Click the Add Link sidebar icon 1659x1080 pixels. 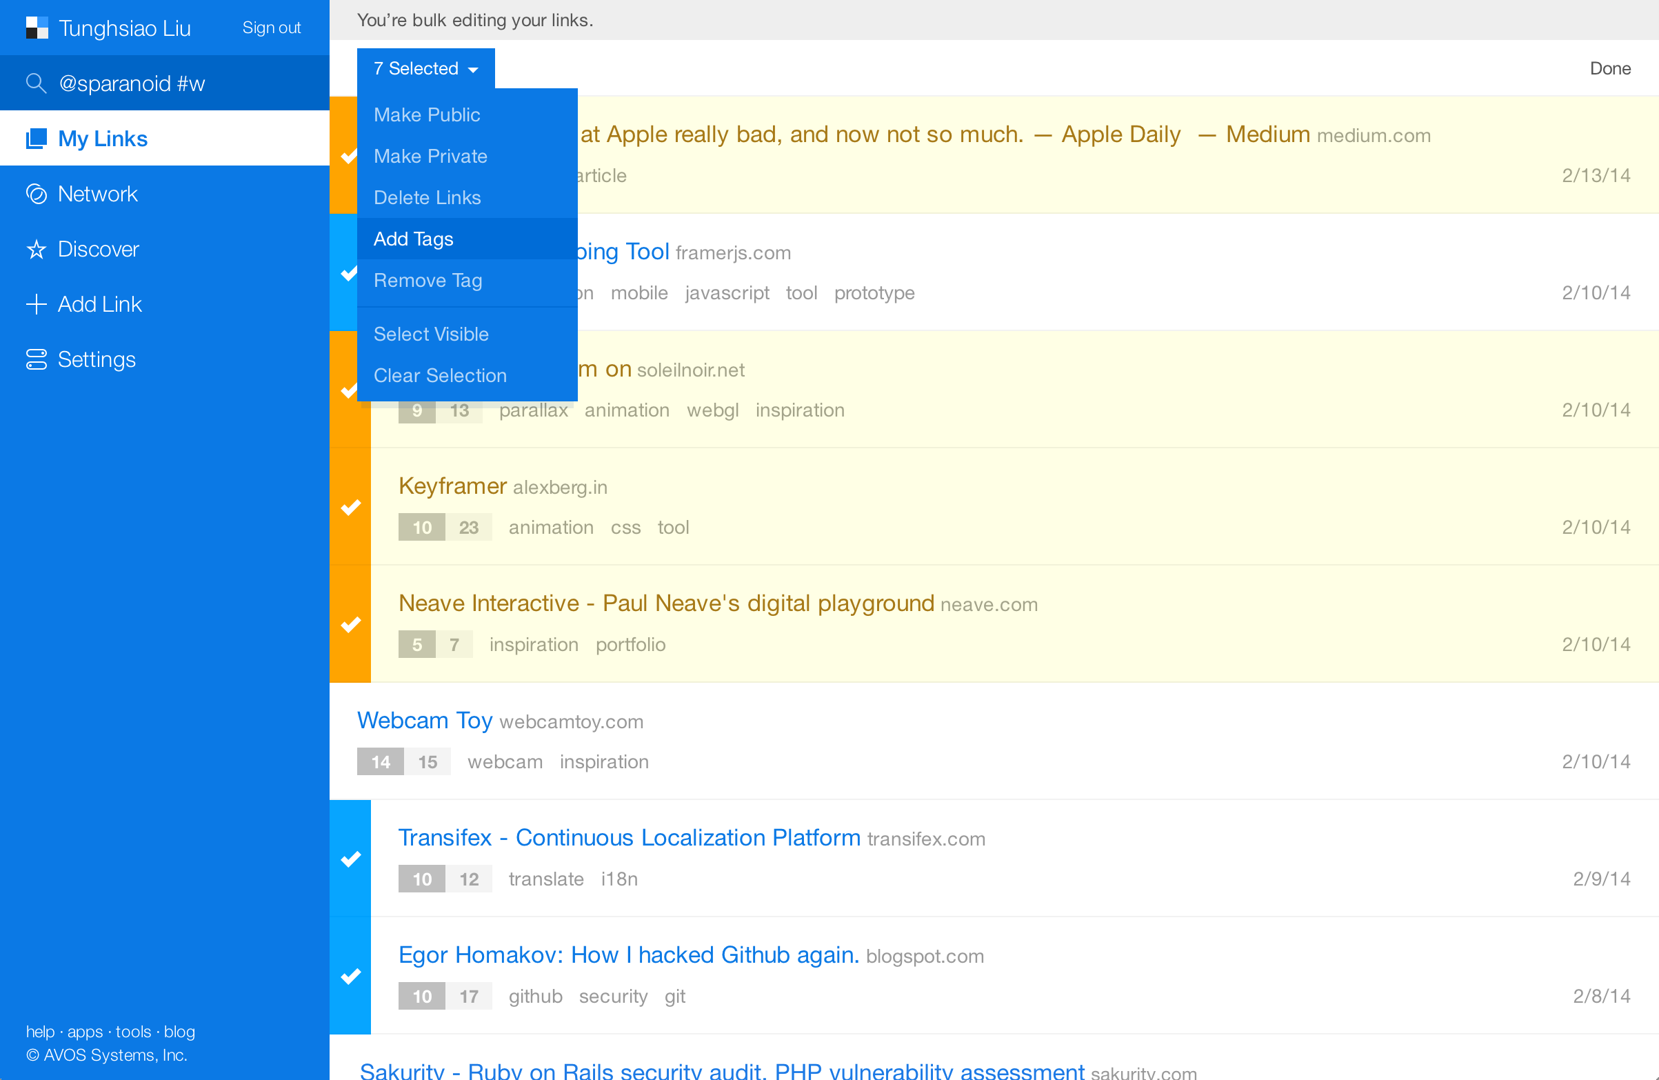pos(34,302)
